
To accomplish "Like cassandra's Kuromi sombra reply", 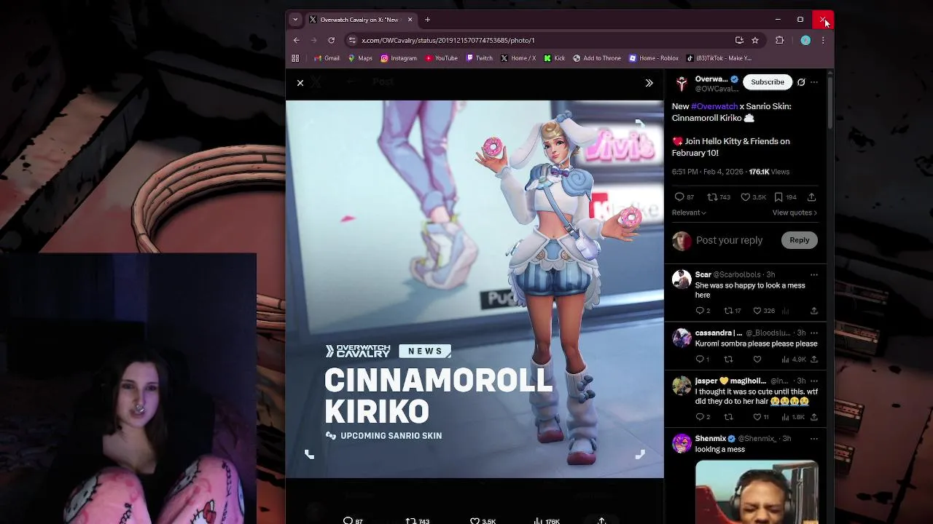I will (x=757, y=359).
